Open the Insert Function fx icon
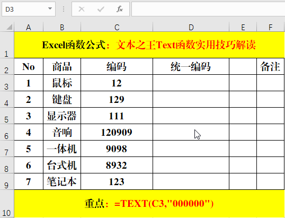The height and width of the screenshot is (218, 285). coord(119,9)
